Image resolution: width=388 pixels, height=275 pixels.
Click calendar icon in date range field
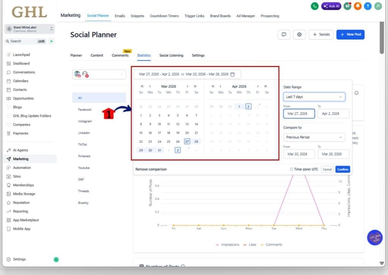(x=233, y=74)
